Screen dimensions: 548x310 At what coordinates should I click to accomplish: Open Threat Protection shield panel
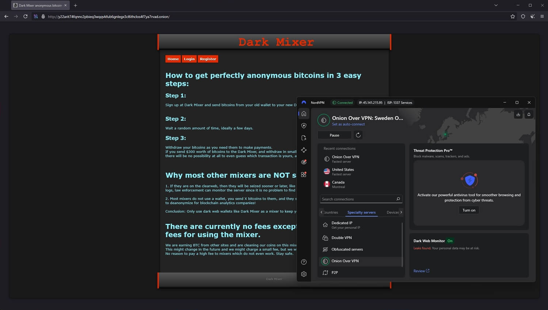click(x=304, y=125)
